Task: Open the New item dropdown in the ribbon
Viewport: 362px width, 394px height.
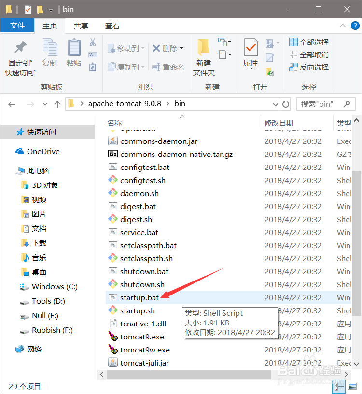Action: point(224,42)
